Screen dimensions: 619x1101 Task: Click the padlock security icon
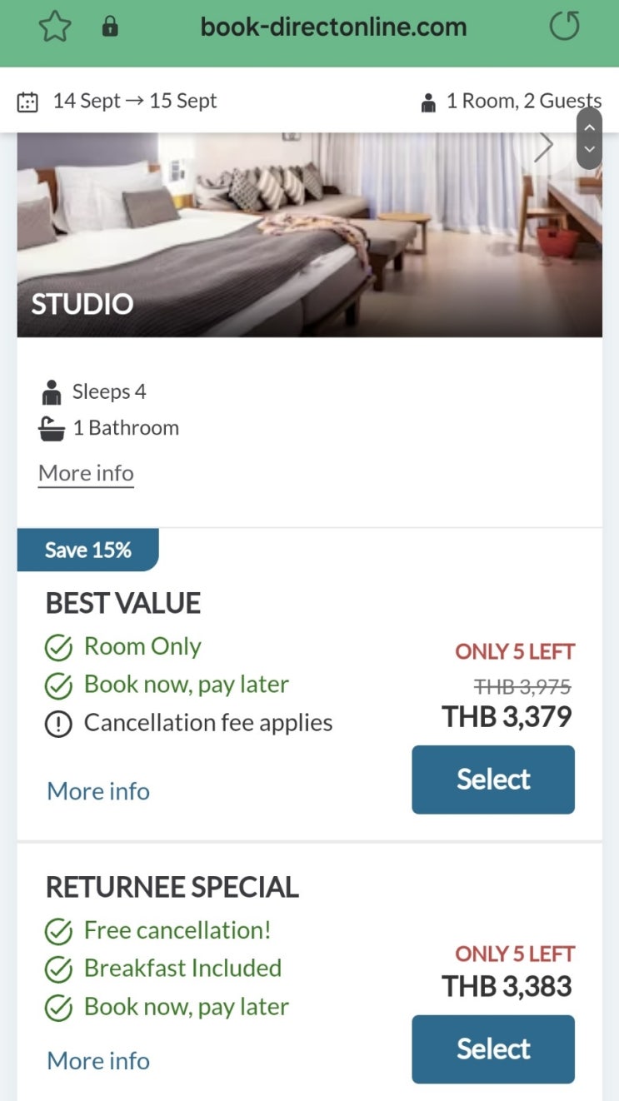tap(110, 27)
